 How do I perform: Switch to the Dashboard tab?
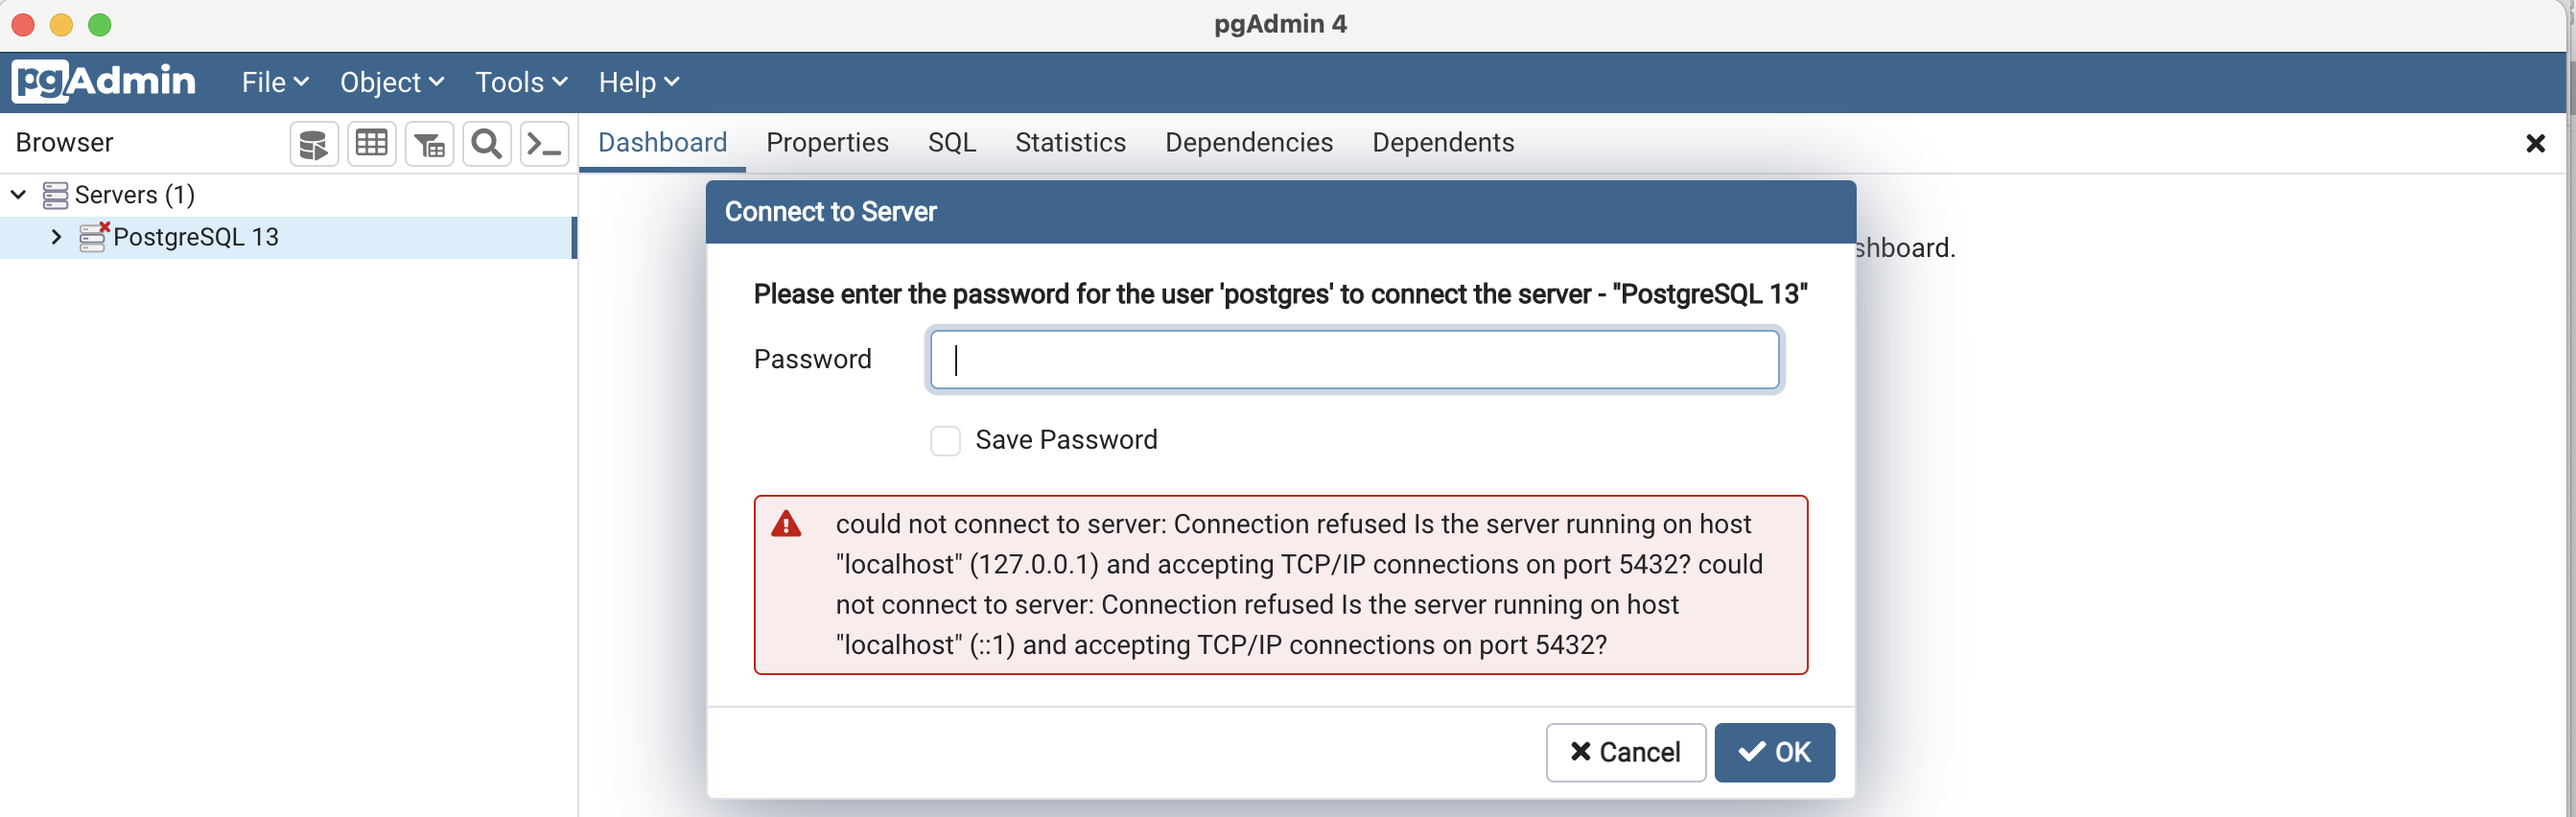pos(662,143)
